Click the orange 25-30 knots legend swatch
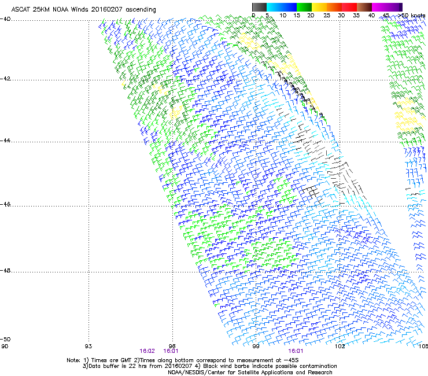Screen dimensions: 428x376 click(334, 7)
